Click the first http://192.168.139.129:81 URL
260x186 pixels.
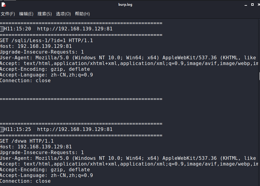75,29
